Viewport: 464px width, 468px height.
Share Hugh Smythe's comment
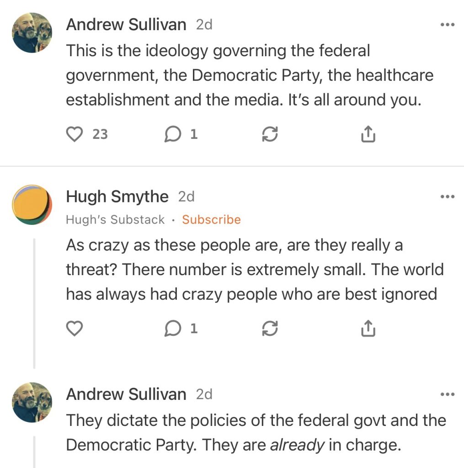[368, 329]
